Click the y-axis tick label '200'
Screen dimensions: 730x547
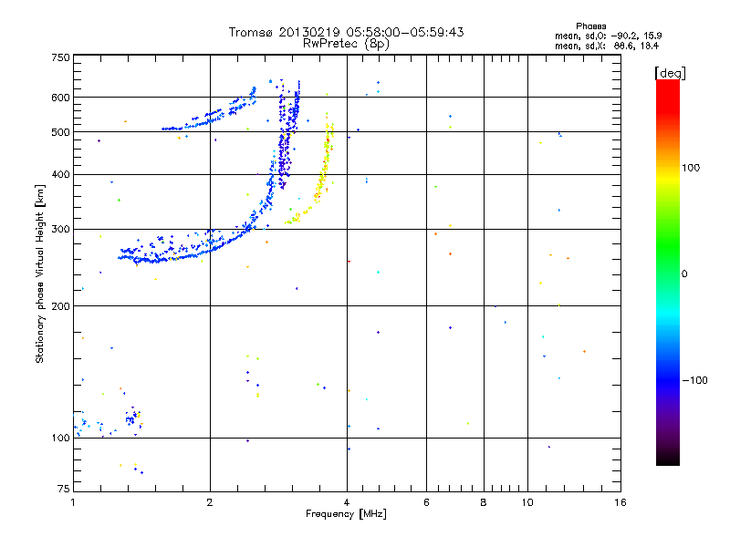pyautogui.click(x=60, y=306)
